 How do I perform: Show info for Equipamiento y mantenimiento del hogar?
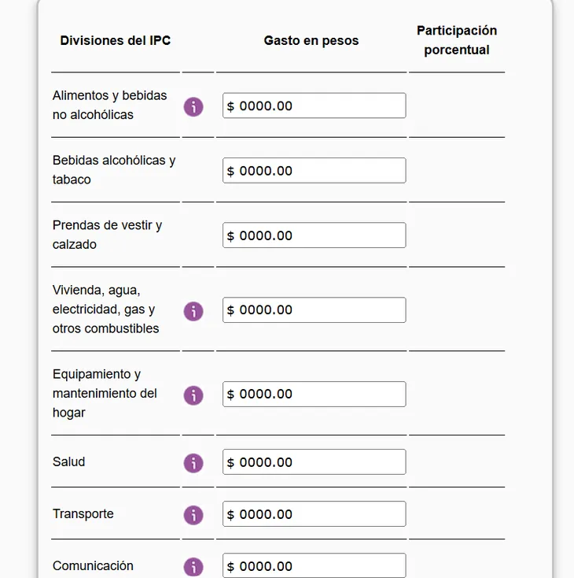(193, 395)
